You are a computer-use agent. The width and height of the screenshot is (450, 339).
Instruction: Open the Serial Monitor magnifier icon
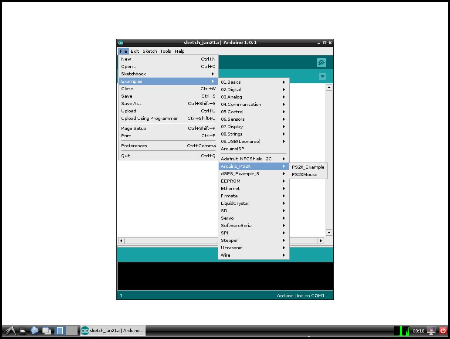pyautogui.click(x=321, y=63)
